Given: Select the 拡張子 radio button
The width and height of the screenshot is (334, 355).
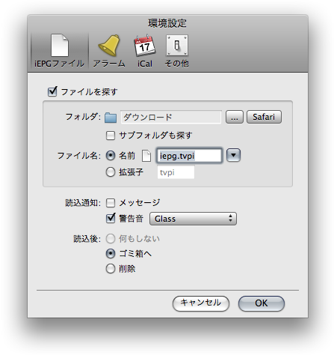Looking at the screenshot, I should pos(111,172).
